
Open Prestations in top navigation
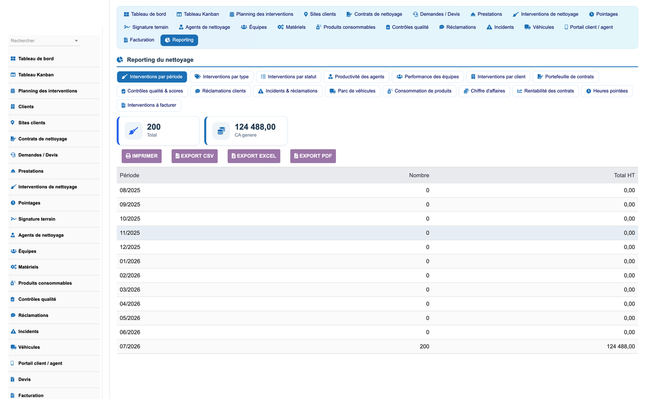(486, 14)
